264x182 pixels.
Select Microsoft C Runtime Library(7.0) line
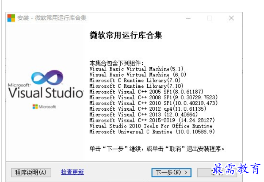tap(135, 80)
